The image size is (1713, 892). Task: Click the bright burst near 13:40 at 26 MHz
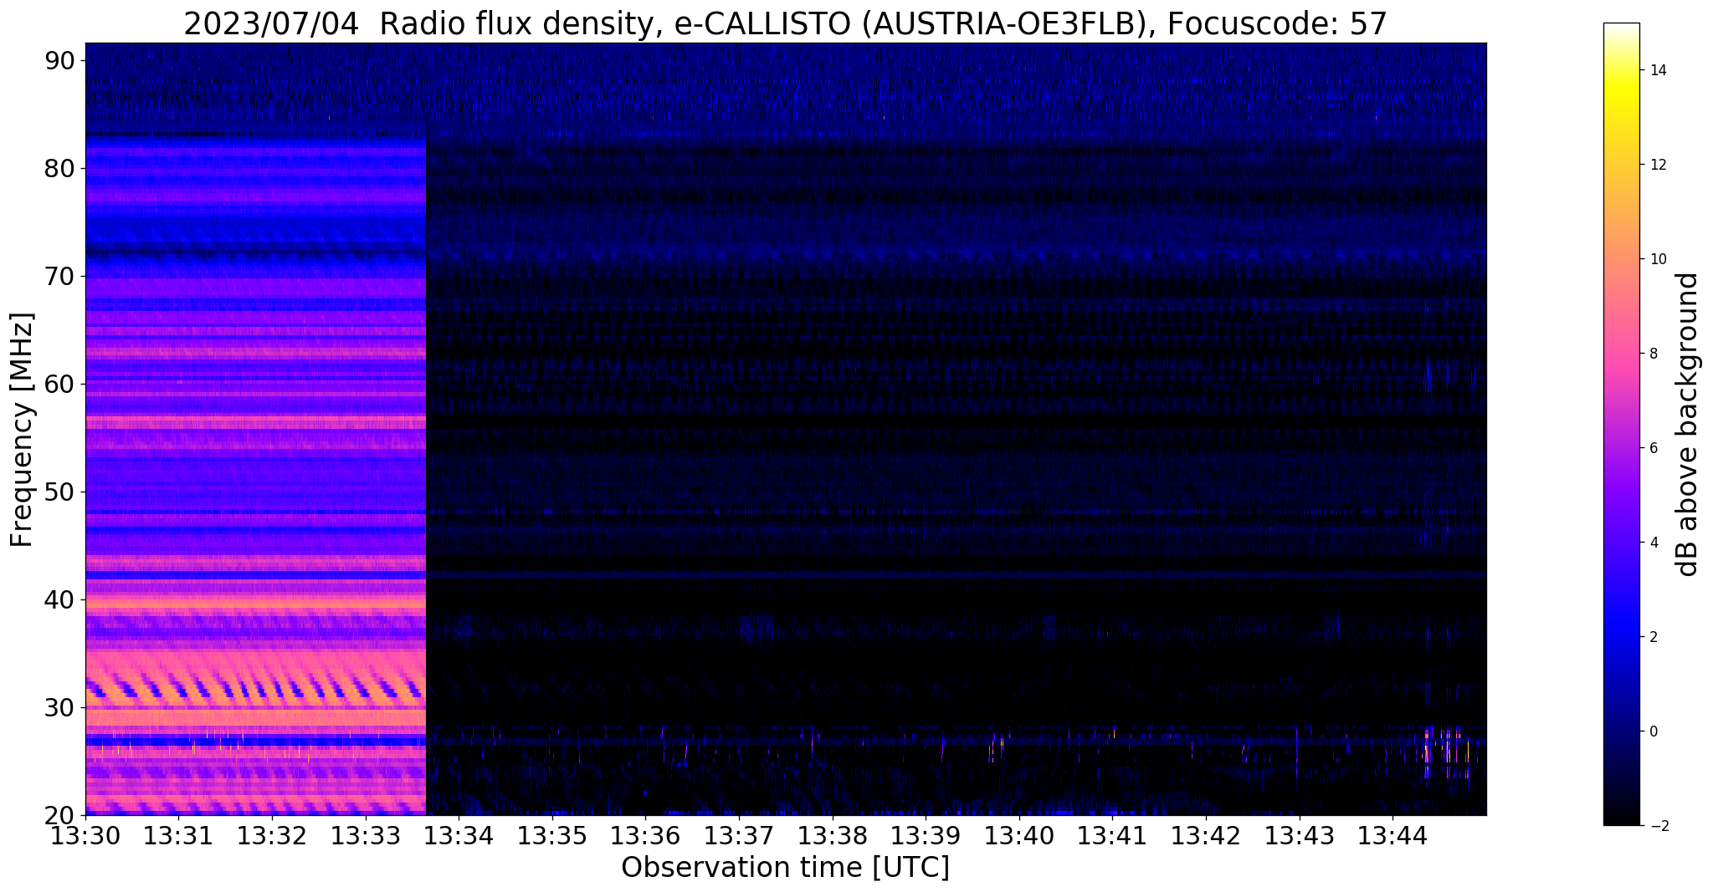(x=996, y=747)
